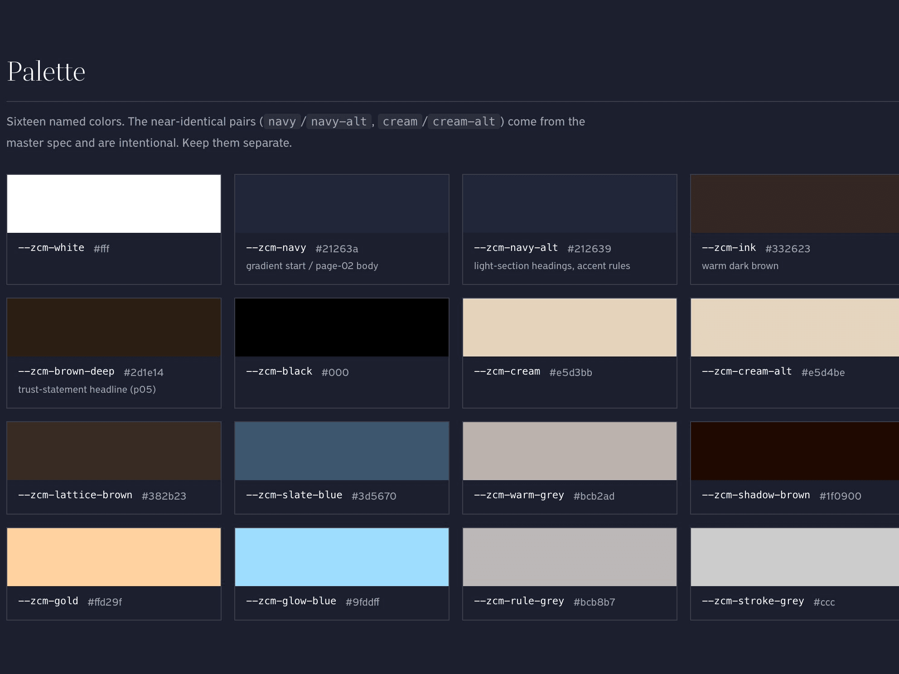899x674 pixels.
Task: Pick the warm-grey swatch
Action: coord(570,451)
